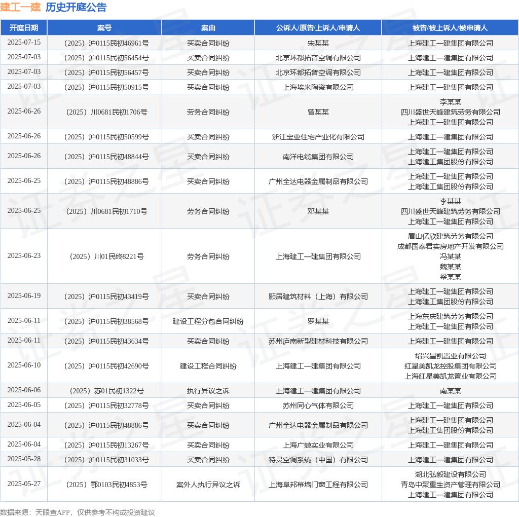Click defendant 梁某某
This screenshot has height=517, width=519.
pyautogui.click(x=450, y=277)
